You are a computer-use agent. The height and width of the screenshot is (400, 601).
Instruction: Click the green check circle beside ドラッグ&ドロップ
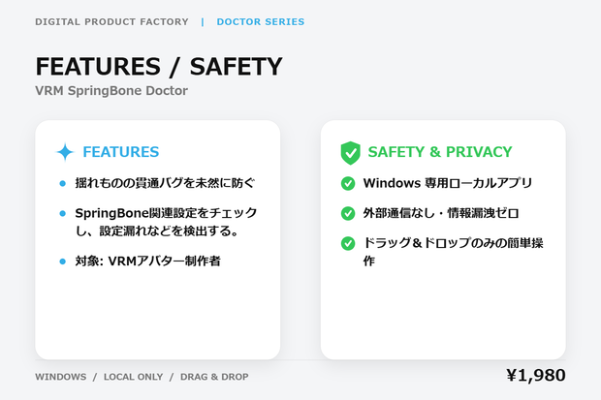click(x=348, y=243)
